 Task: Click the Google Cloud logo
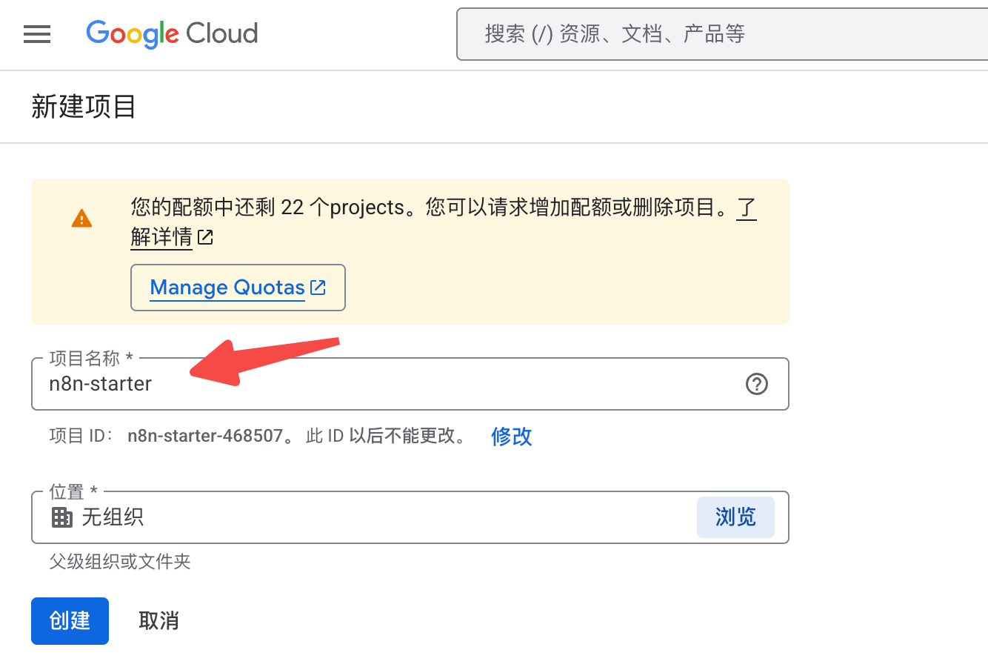[172, 34]
